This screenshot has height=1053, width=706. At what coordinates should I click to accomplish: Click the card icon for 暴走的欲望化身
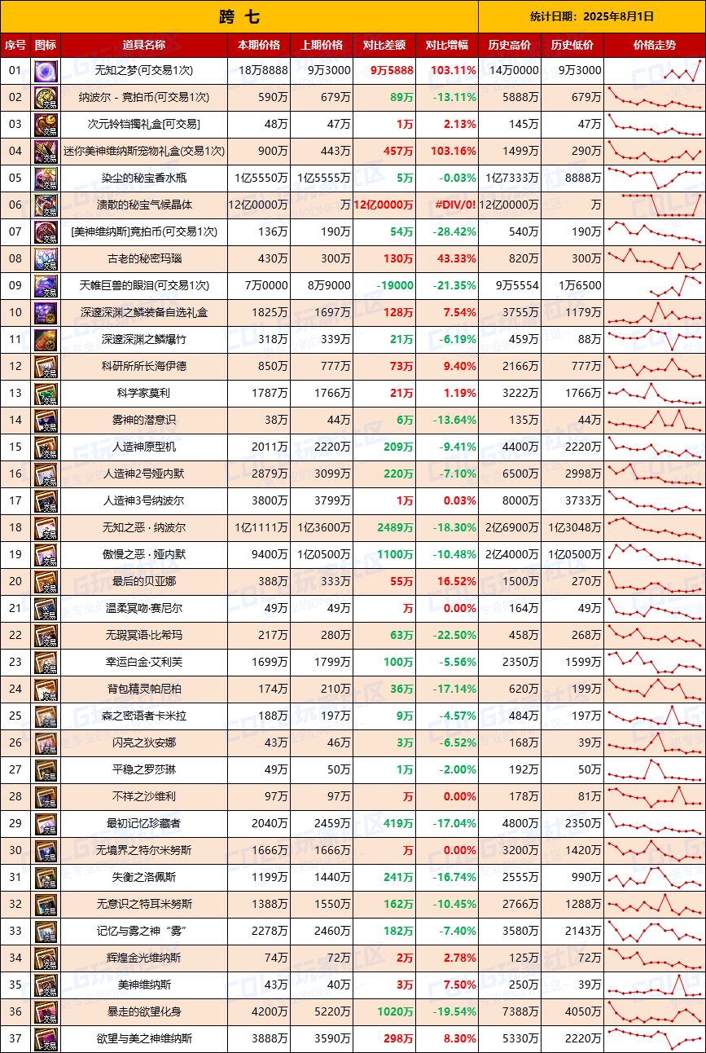pyautogui.click(x=46, y=1012)
